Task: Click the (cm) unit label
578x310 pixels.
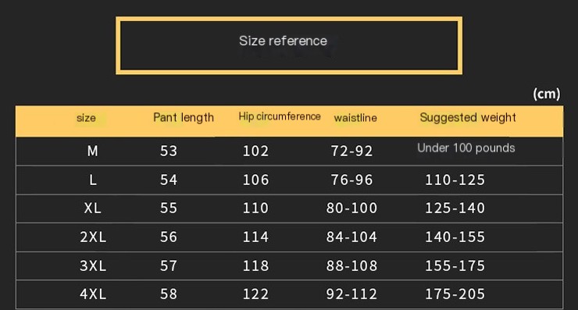Action: pos(547,94)
